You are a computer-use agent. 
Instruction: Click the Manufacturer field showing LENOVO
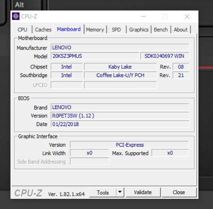pyautogui.click(x=120, y=47)
